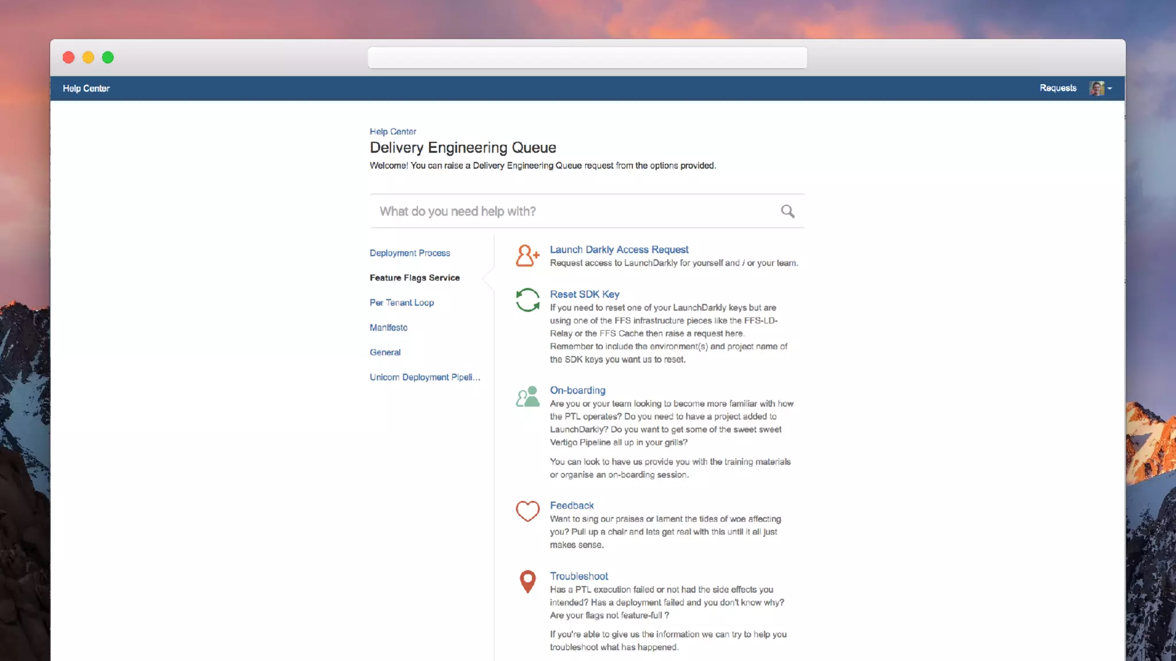Select Per Tenant Loop category

tap(401, 302)
